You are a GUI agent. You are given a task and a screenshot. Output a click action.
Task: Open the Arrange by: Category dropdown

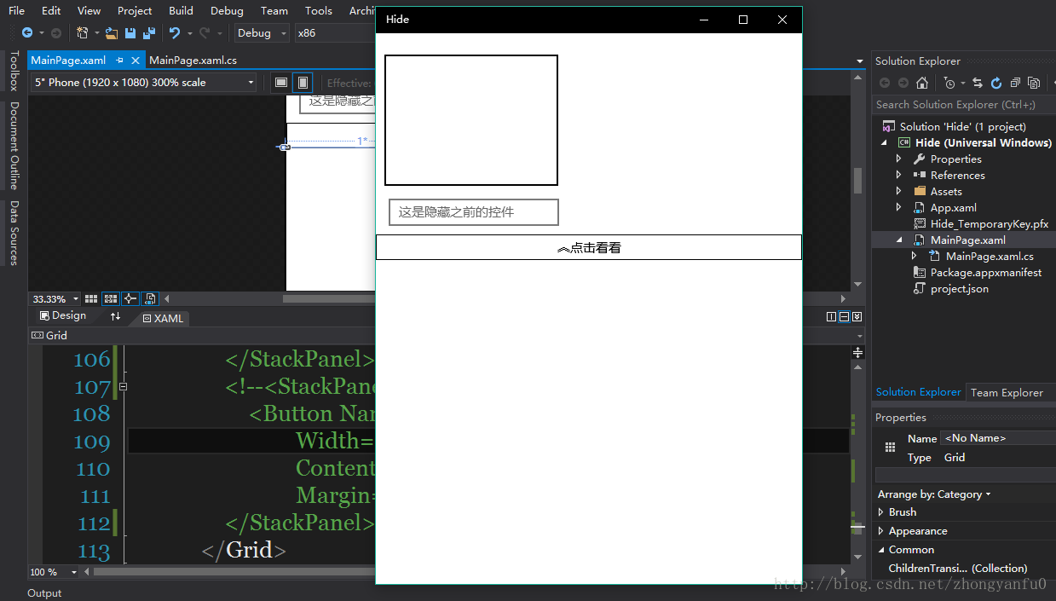point(934,494)
